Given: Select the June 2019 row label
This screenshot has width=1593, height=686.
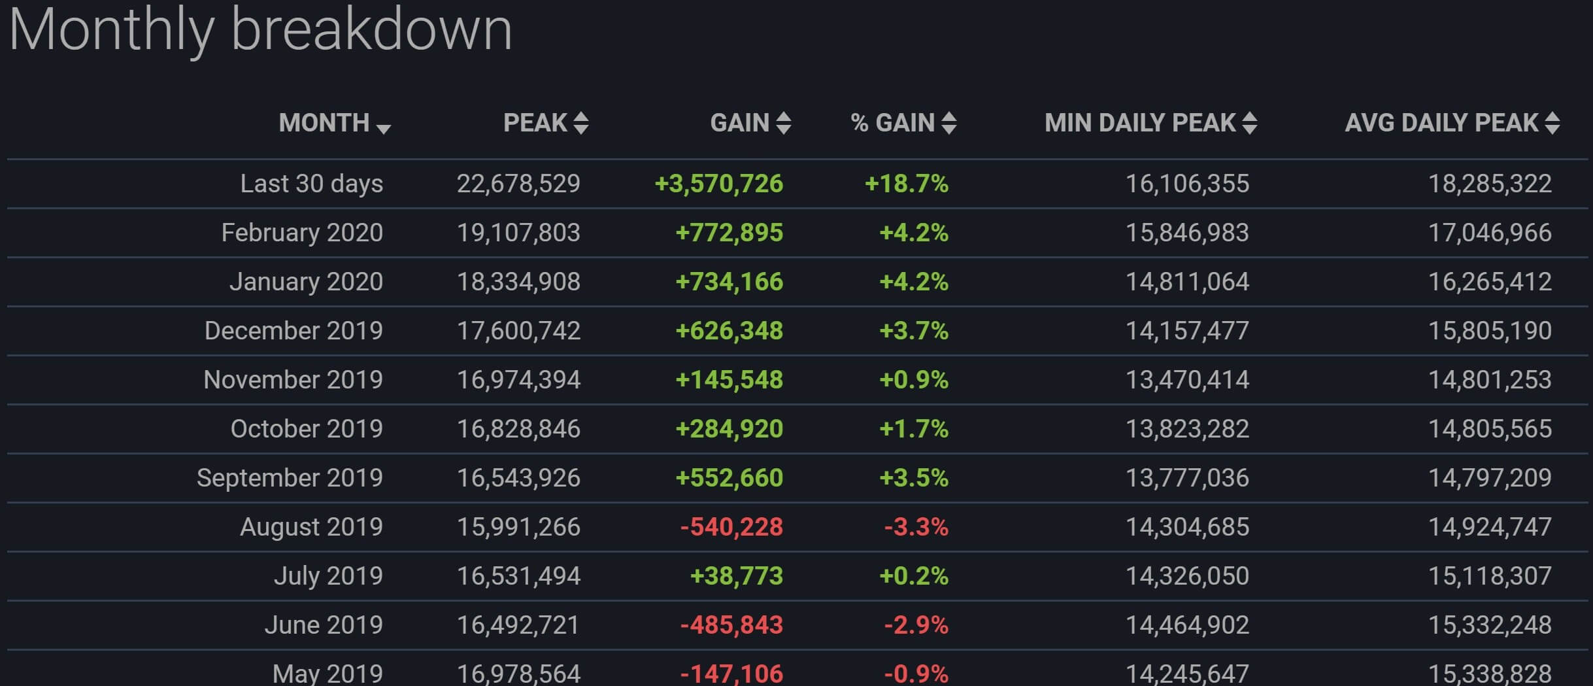Looking at the screenshot, I should (x=324, y=625).
